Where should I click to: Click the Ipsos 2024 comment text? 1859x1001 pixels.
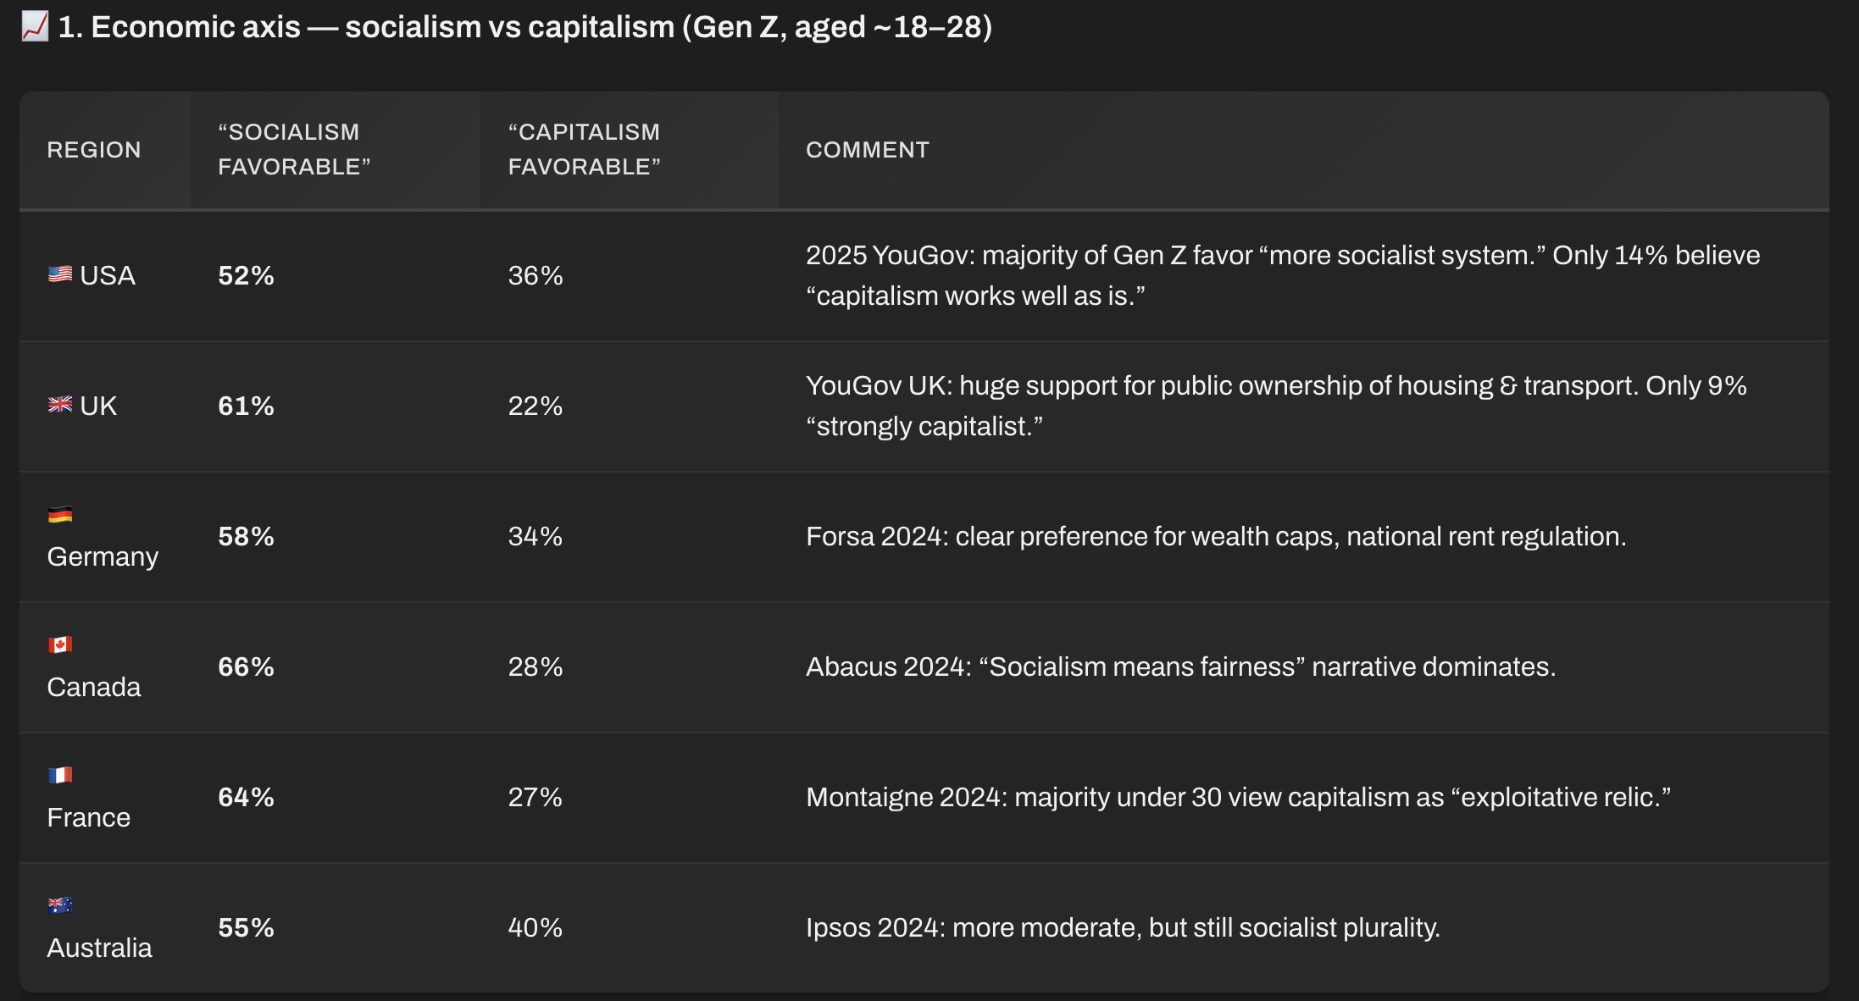click(x=1123, y=927)
